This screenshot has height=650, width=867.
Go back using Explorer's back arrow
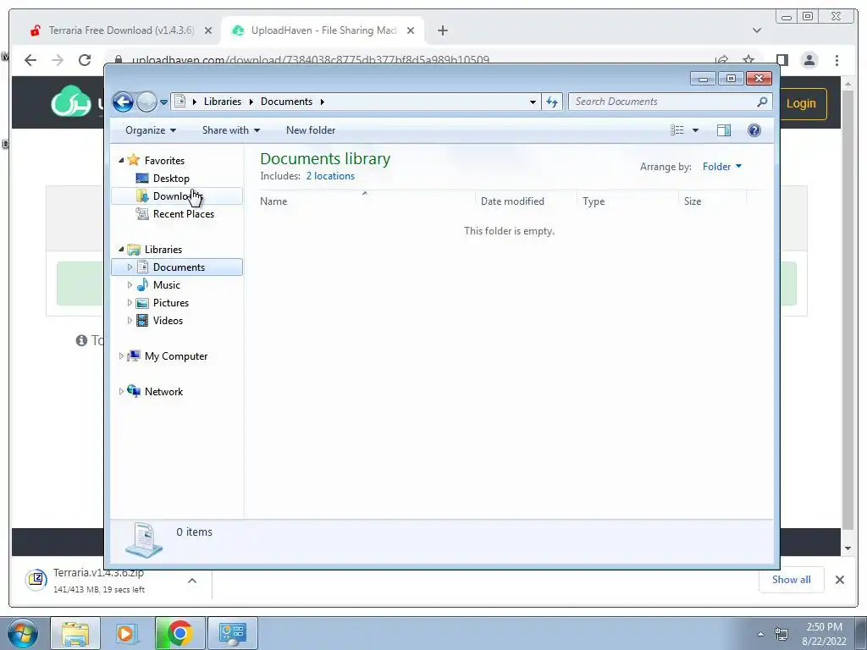(123, 102)
